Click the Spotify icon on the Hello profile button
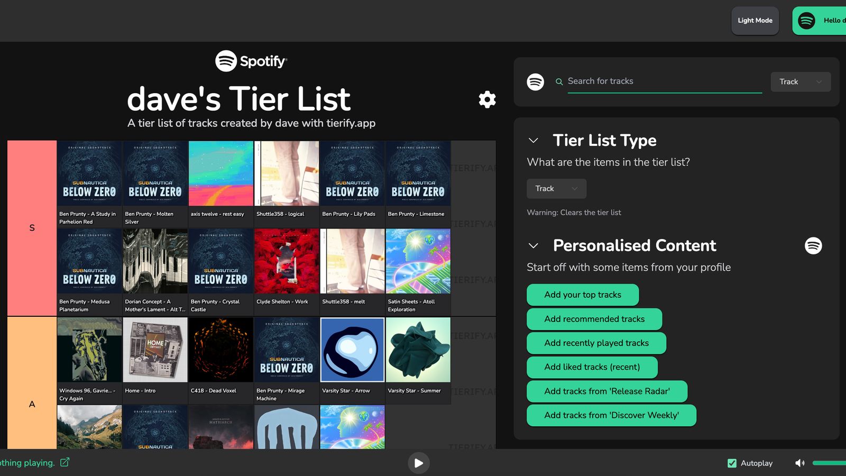The height and width of the screenshot is (476, 846). coord(806,21)
